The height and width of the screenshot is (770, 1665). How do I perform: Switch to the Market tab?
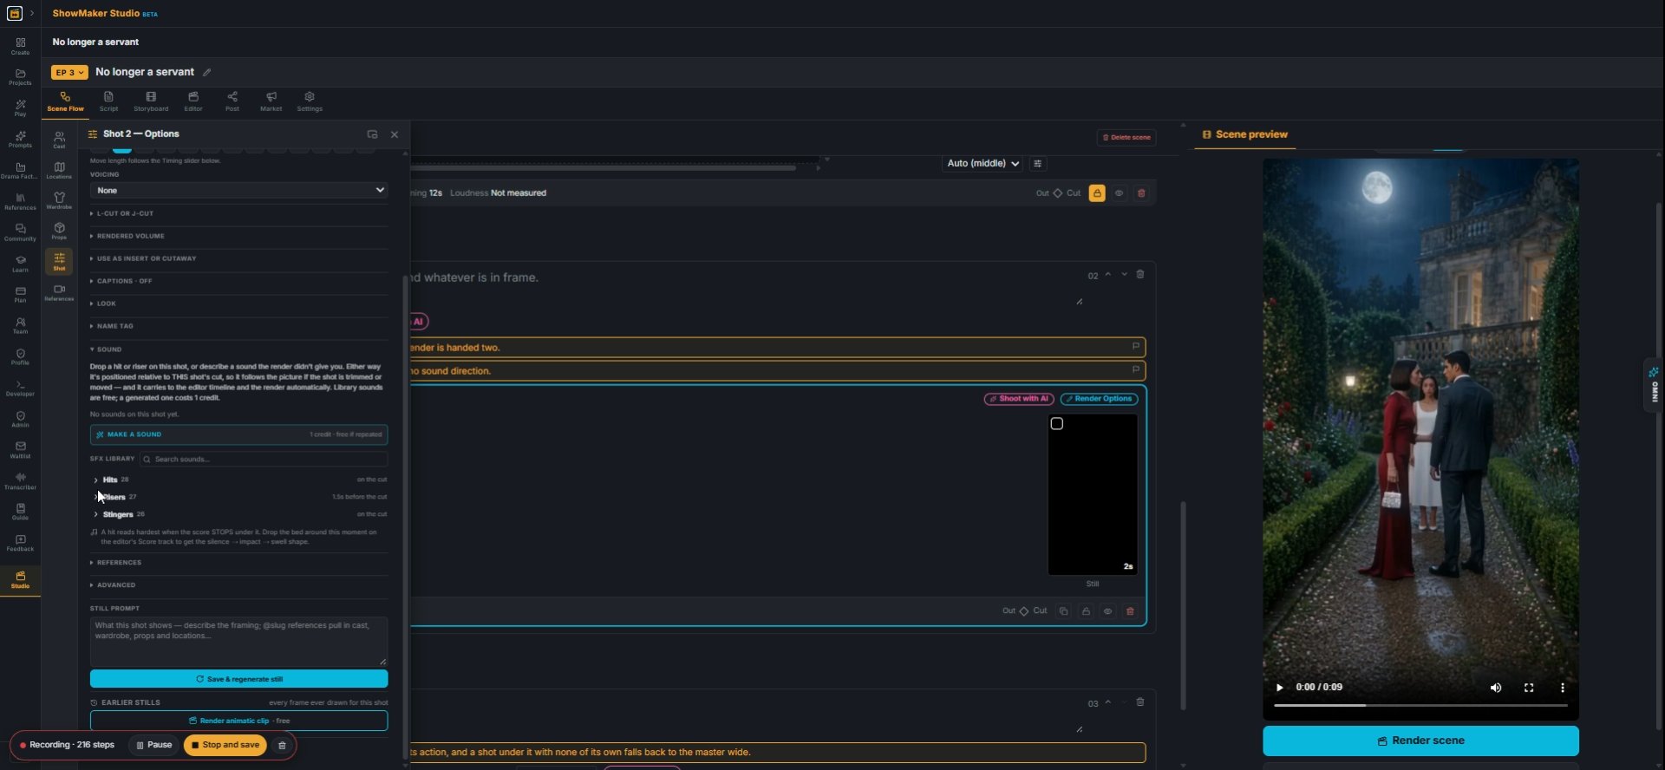click(271, 101)
